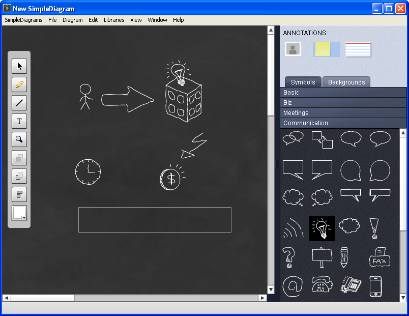Click the panel divider grip handle
The width and height of the screenshot is (409, 316).
coord(277,164)
